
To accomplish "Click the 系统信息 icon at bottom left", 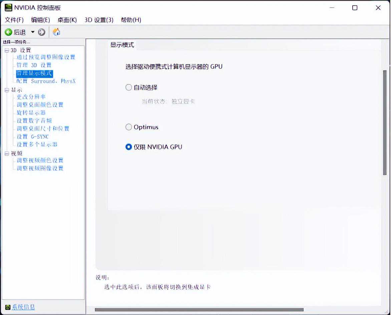I will [x=8, y=307].
